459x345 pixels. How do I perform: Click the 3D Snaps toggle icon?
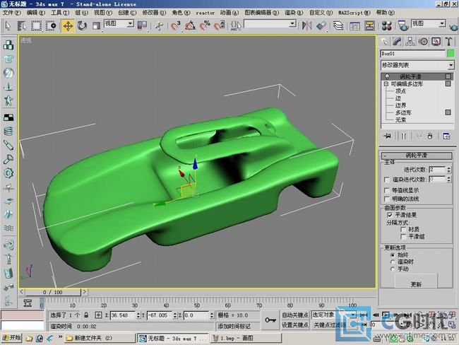(x=176, y=25)
